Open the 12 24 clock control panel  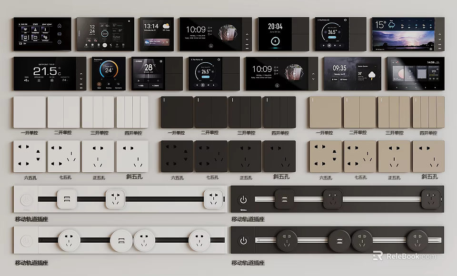106,34
